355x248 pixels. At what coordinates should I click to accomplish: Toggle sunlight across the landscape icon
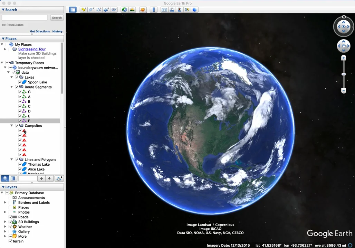point(132,10)
